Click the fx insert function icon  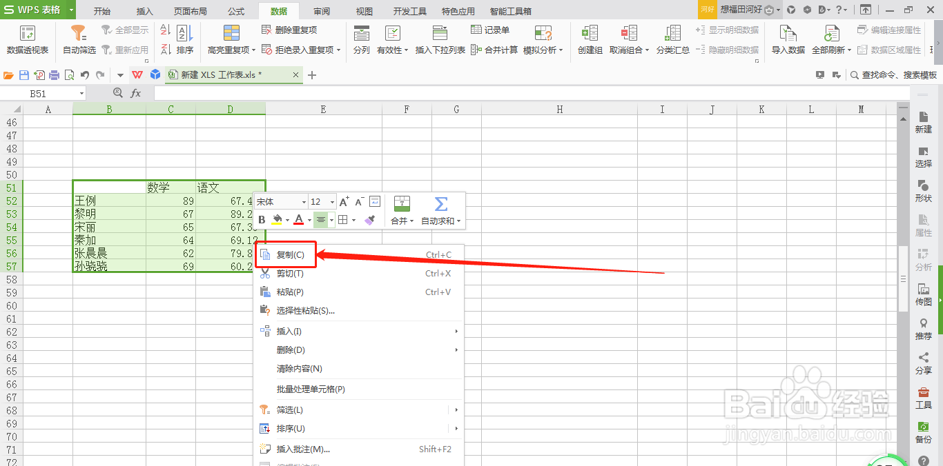136,93
